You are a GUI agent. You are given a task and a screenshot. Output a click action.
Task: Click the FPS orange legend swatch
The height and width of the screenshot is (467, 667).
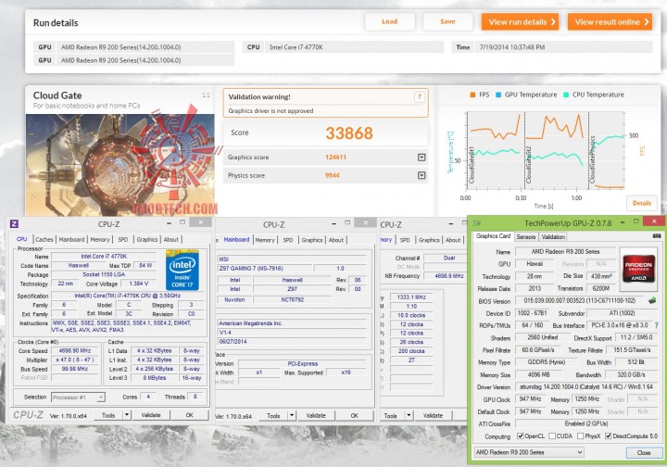coord(472,95)
